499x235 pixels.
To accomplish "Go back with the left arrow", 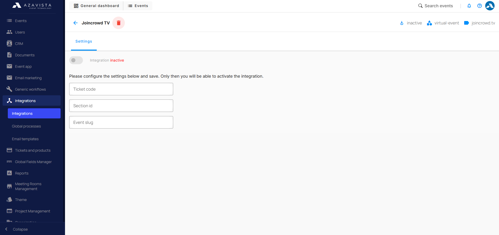I will [x=75, y=23].
